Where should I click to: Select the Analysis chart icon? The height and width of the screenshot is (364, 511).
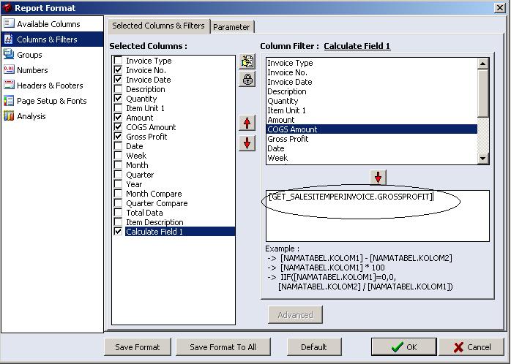click(9, 116)
